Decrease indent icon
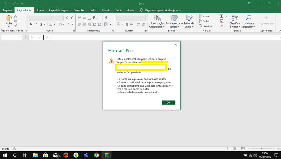The image size is (281, 159). (x=94, y=24)
